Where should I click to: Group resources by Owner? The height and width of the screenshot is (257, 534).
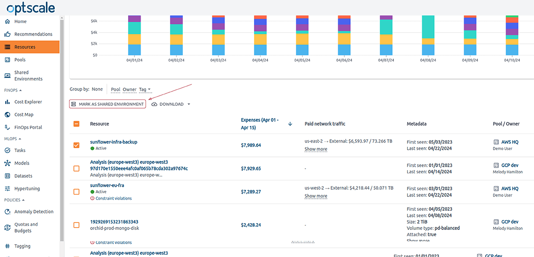pyautogui.click(x=129, y=89)
